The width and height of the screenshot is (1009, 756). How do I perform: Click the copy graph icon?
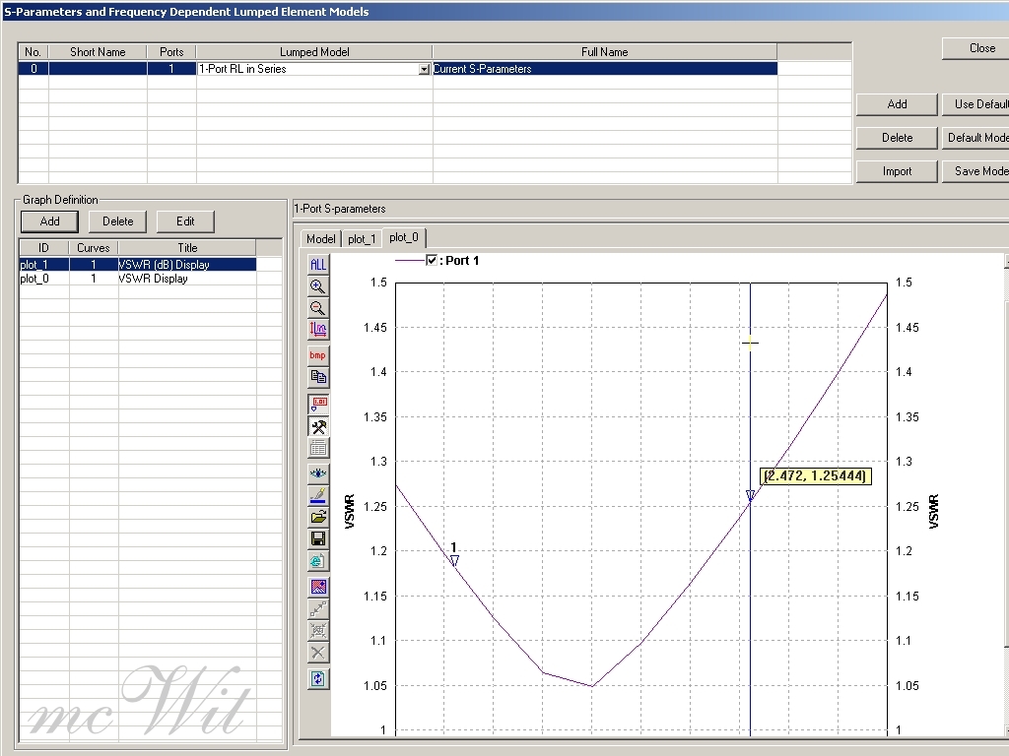318,376
